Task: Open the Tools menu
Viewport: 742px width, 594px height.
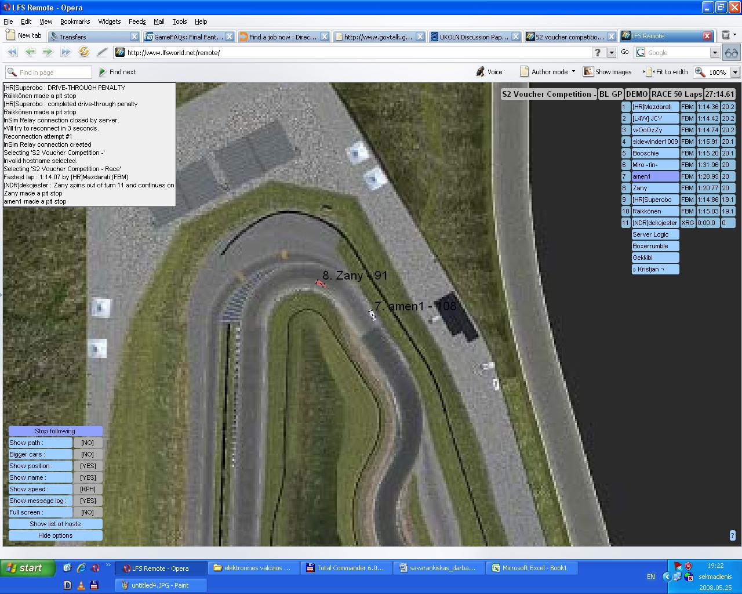Action: point(180,21)
